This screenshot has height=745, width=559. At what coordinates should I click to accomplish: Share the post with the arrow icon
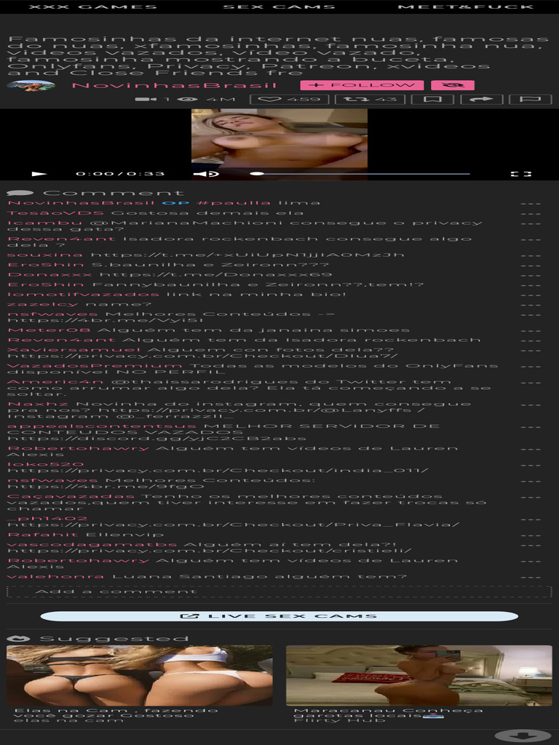(482, 99)
